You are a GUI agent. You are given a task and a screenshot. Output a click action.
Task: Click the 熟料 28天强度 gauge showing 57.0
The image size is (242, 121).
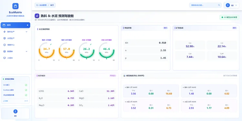click(x=66, y=50)
